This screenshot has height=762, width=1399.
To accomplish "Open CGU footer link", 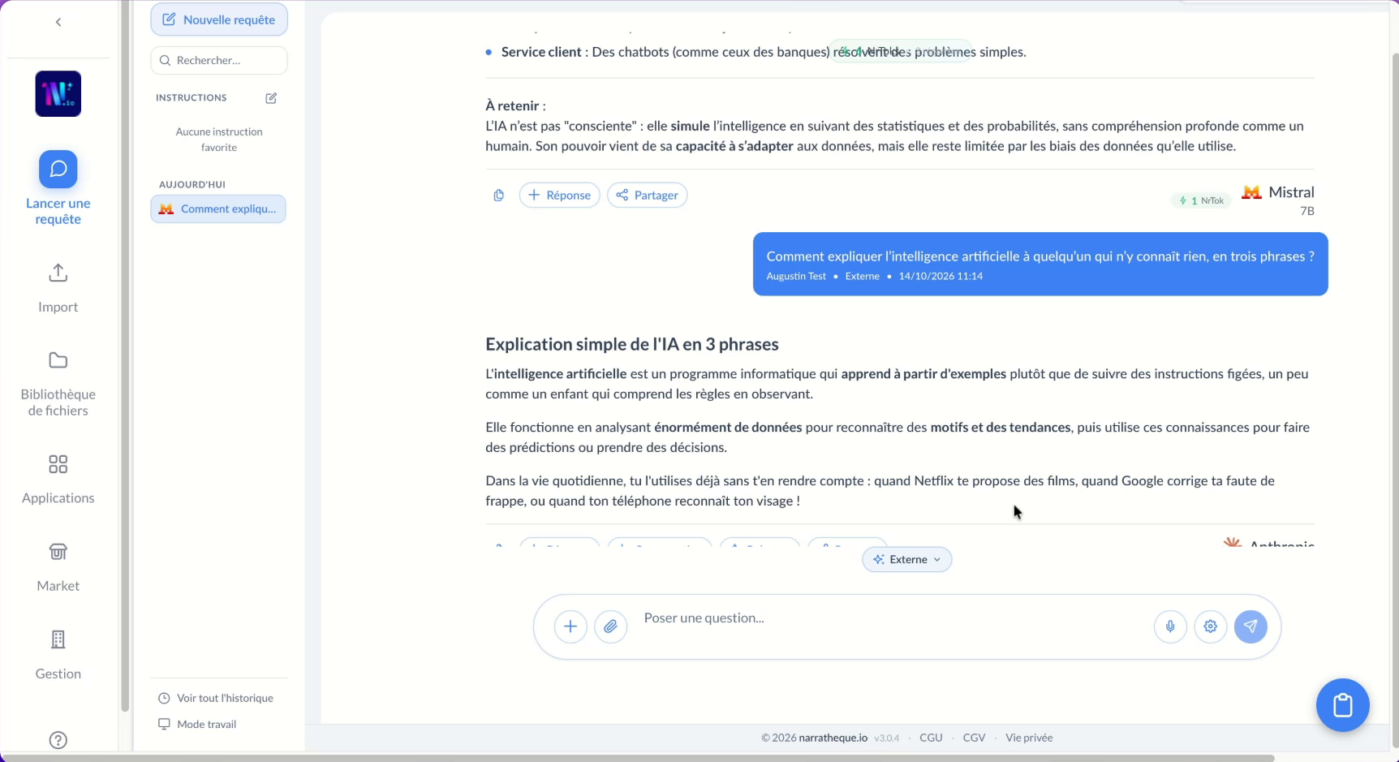I will (931, 738).
